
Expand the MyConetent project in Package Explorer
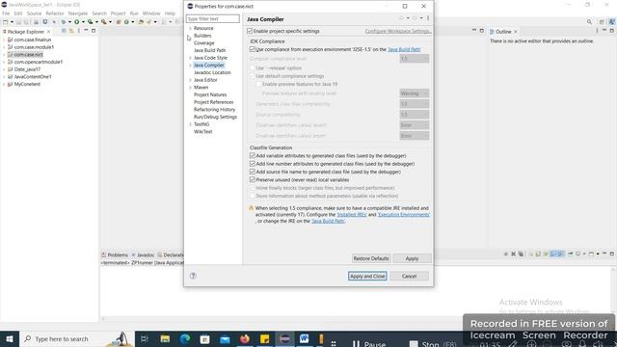[x=4, y=84]
